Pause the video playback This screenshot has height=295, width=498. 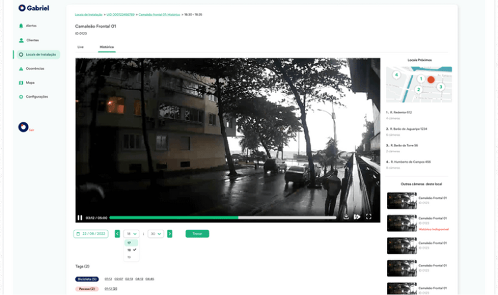(79, 218)
